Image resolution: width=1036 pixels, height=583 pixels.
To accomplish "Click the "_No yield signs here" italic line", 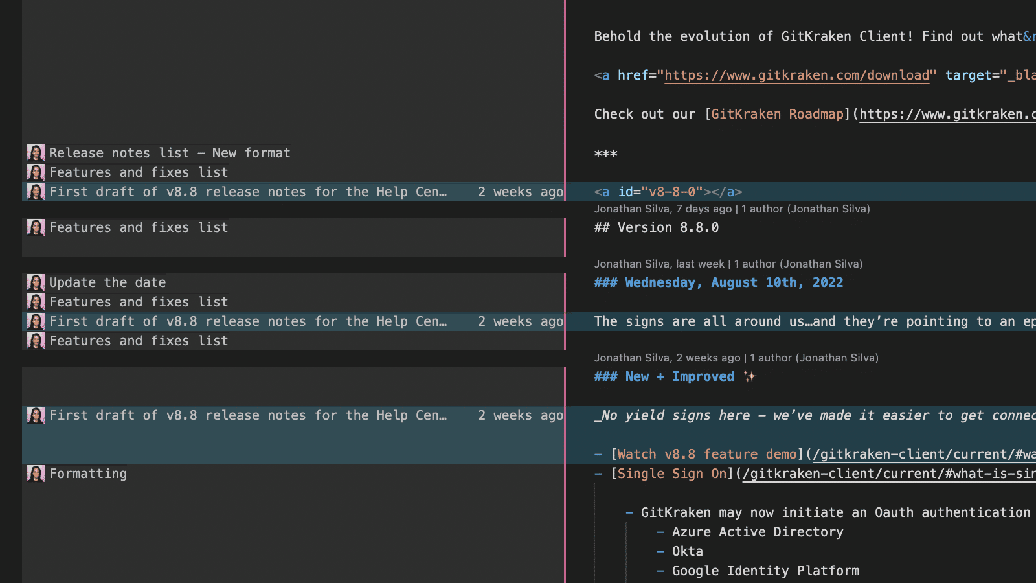I will [815, 415].
